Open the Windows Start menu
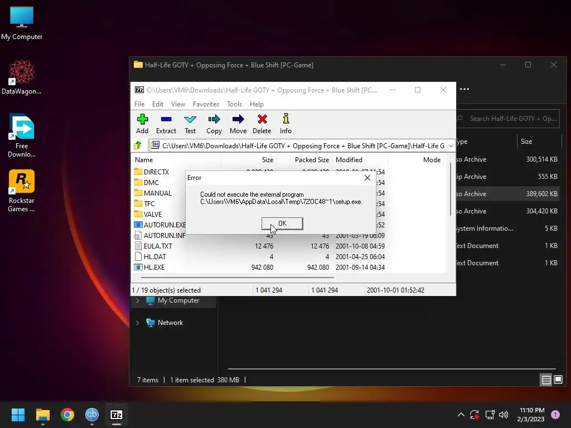This screenshot has height=428, width=571. (18, 415)
